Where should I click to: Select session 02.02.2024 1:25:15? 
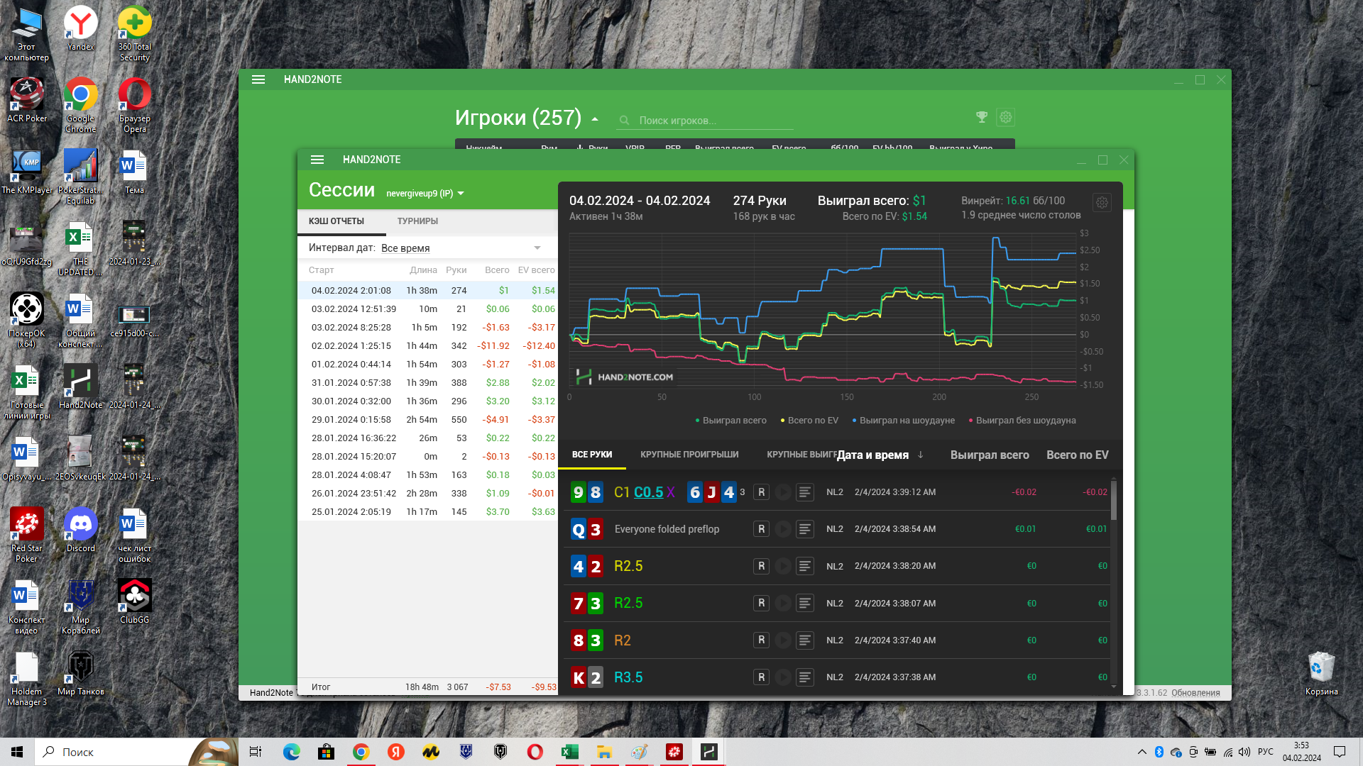(427, 346)
